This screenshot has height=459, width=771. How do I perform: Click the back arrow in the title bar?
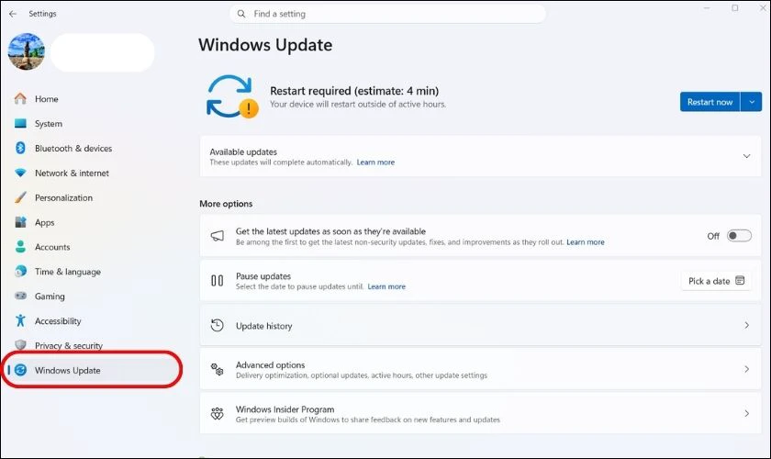pos(13,14)
